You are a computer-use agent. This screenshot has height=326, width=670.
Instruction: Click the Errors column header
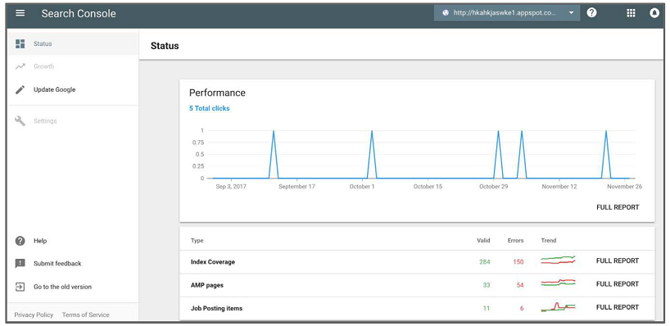pos(515,241)
